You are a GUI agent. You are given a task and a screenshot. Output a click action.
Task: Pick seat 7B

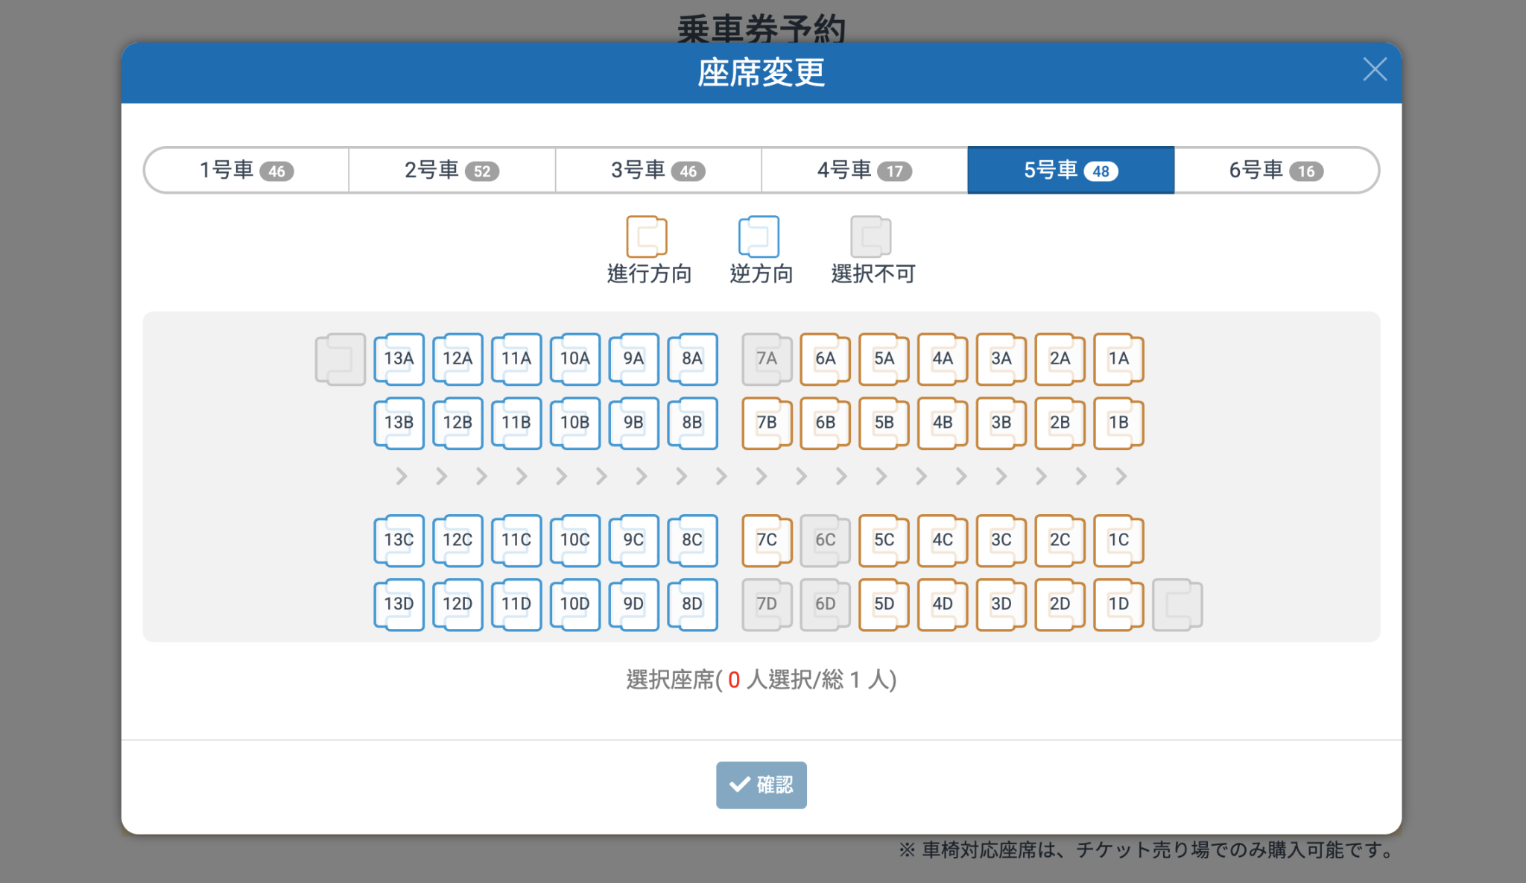[x=767, y=422]
